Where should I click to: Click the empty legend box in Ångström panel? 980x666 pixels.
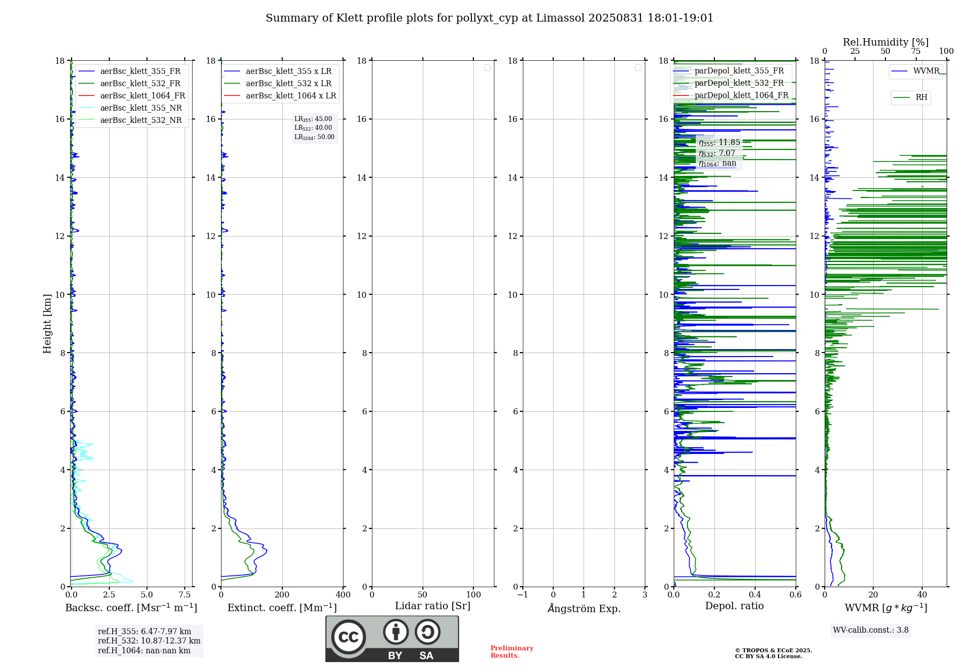pos(638,68)
